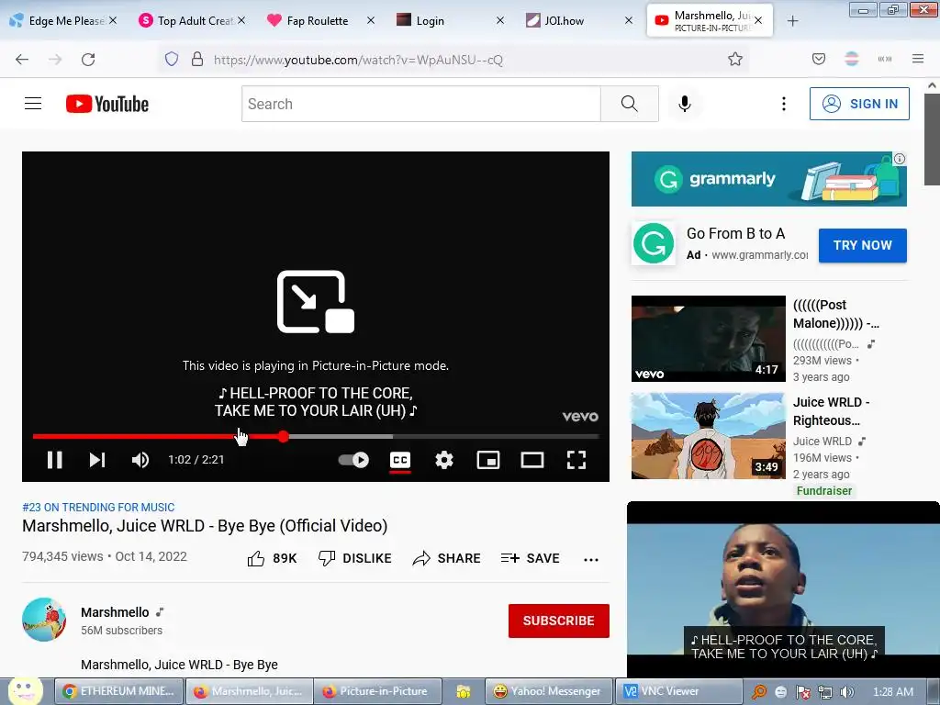Image resolution: width=940 pixels, height=705 pixels.
Task: Open Picture-in-Picture taskbar item
Action: [x=377, y=691]
